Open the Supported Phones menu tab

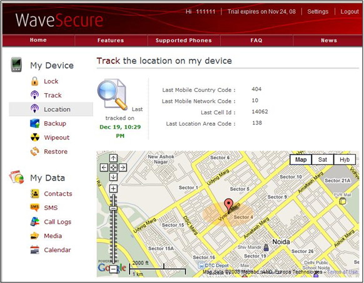184,41
